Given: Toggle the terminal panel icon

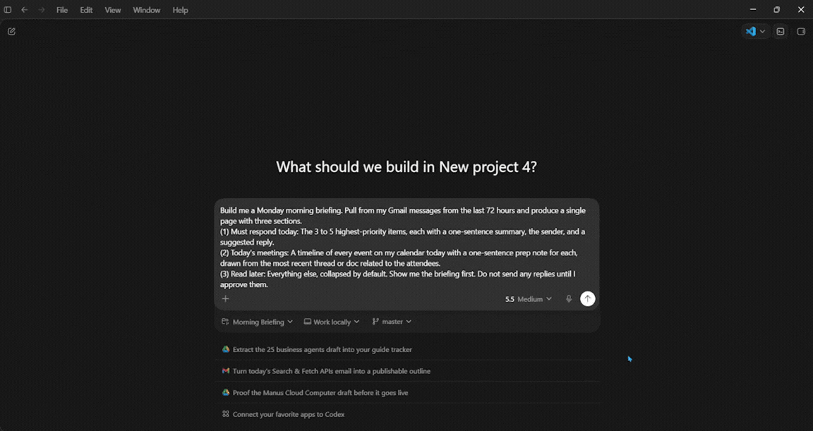Looking at the screenshot, I should pos(781,32).
